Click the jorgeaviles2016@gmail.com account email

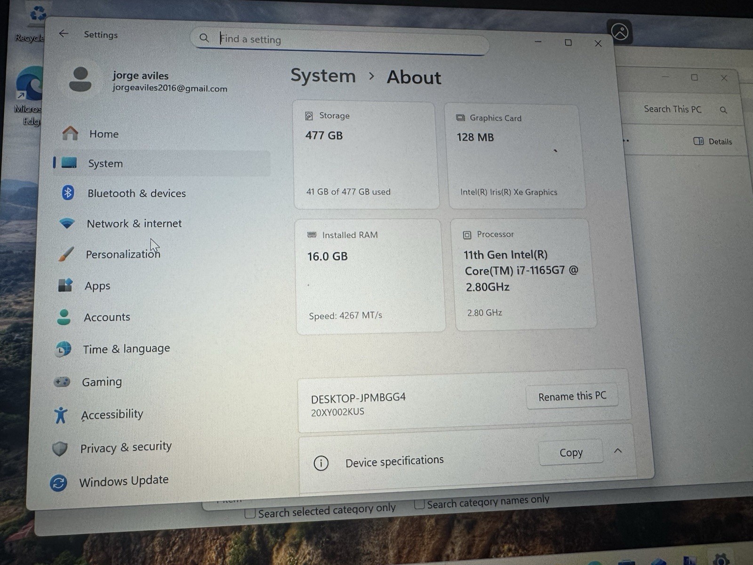point(170,88)
